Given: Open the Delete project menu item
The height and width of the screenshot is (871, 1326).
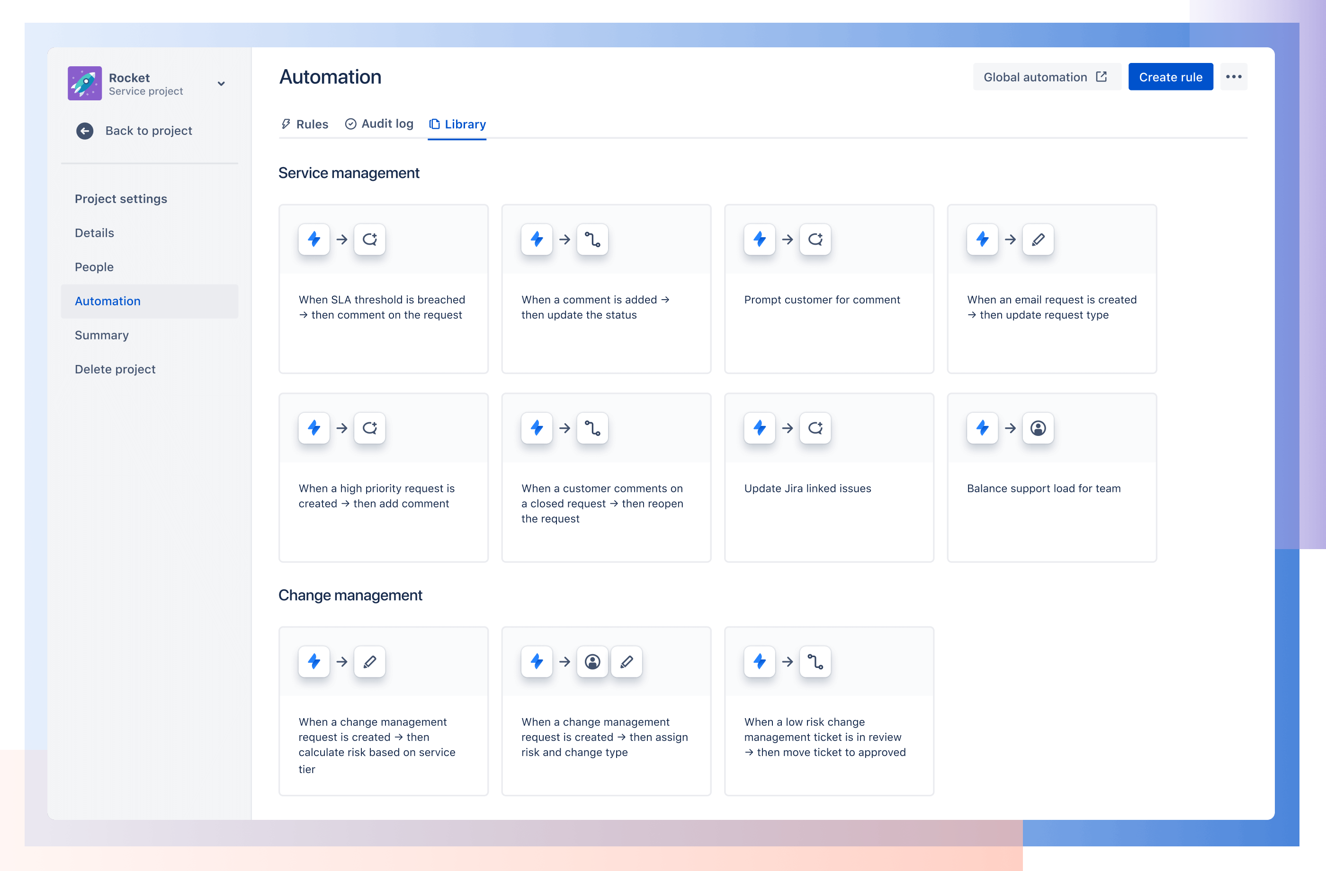Looking at the screenshot, I should coord(116,368).
